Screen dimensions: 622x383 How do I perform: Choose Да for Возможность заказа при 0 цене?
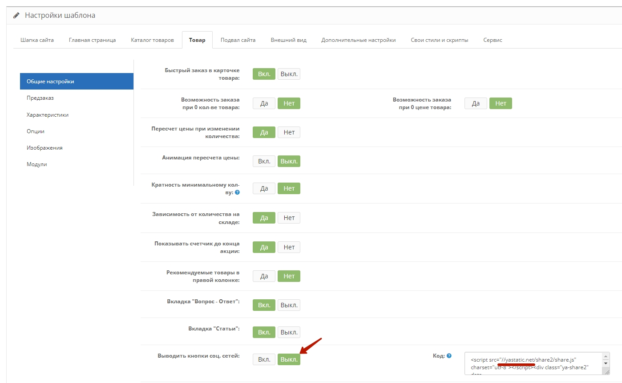click(x=476, y=103)
